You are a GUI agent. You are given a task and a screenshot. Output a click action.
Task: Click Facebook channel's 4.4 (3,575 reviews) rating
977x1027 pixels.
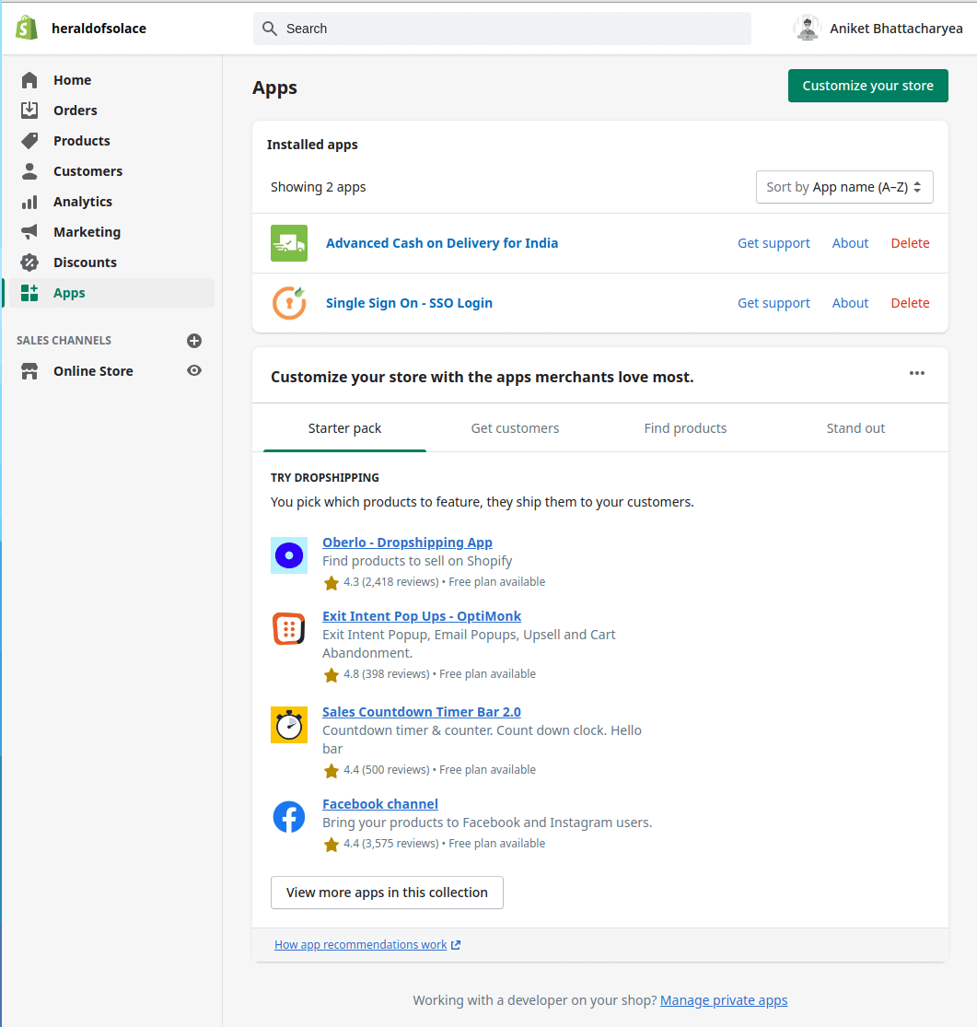click(391, 843)
